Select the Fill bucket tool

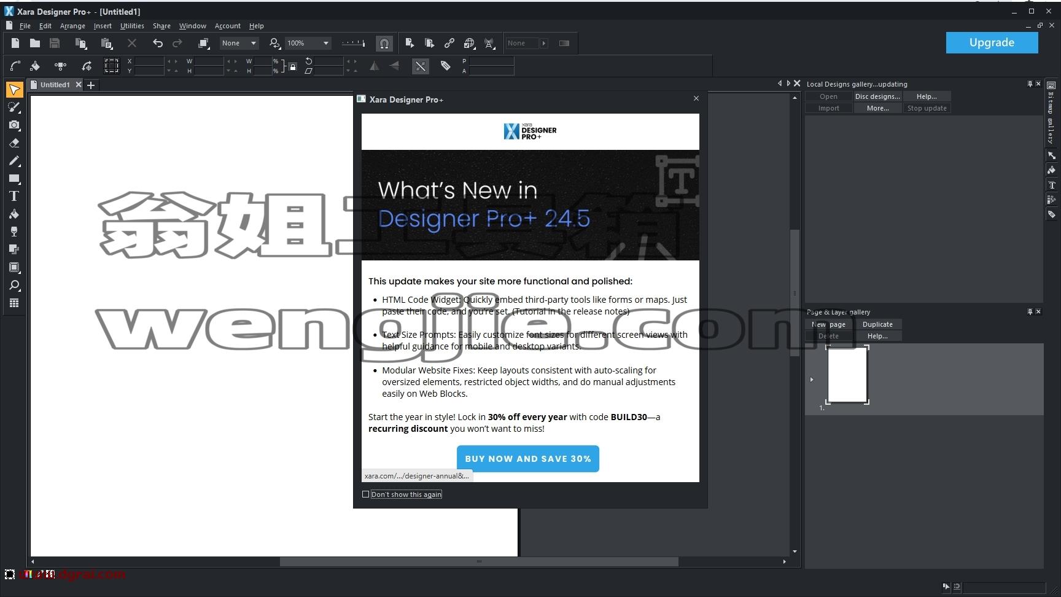click(x=14, y=214)
